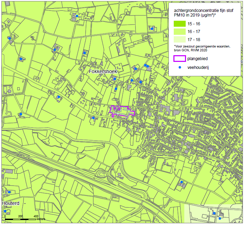This screenshot has height=225, width=245.
Task: Click the 16 - 17 green legend swatch
Action: [180, 32]
